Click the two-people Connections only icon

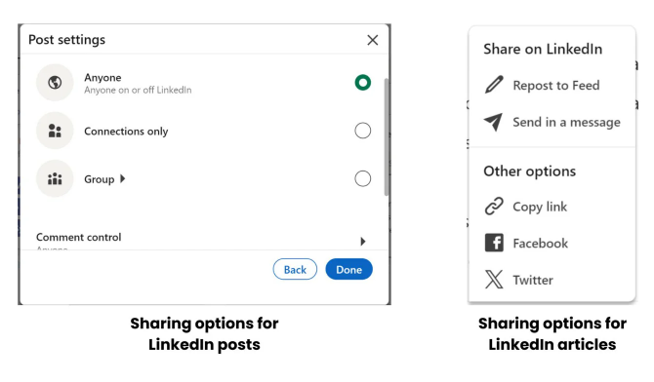pos(55,131)
